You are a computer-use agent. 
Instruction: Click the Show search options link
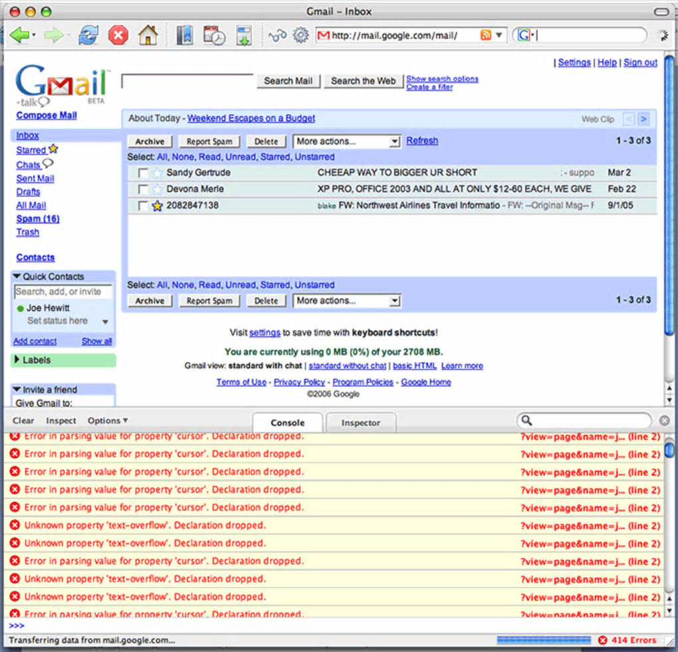442,78
